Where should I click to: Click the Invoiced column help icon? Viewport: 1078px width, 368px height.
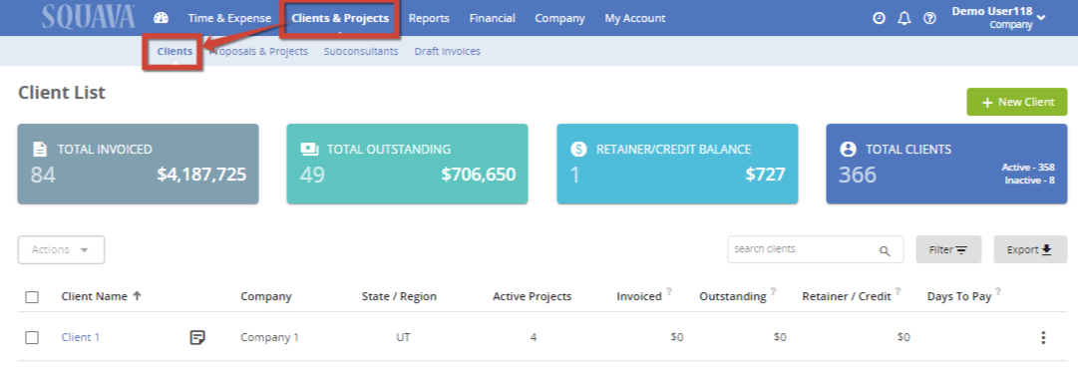[669, 291]
